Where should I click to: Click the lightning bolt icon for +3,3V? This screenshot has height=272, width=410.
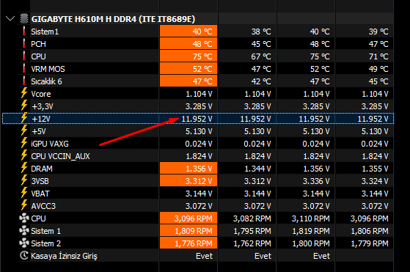pos(24,106)
